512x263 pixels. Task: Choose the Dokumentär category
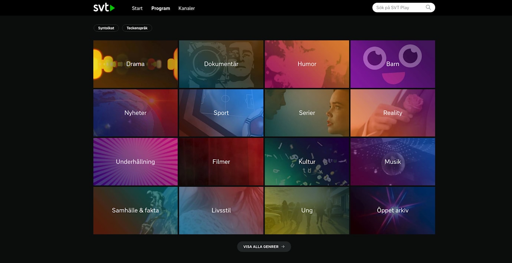pyautogui.click(x=221, y=64)
